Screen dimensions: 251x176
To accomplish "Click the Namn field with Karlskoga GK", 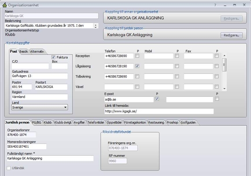I will click(x=52, y=16).
